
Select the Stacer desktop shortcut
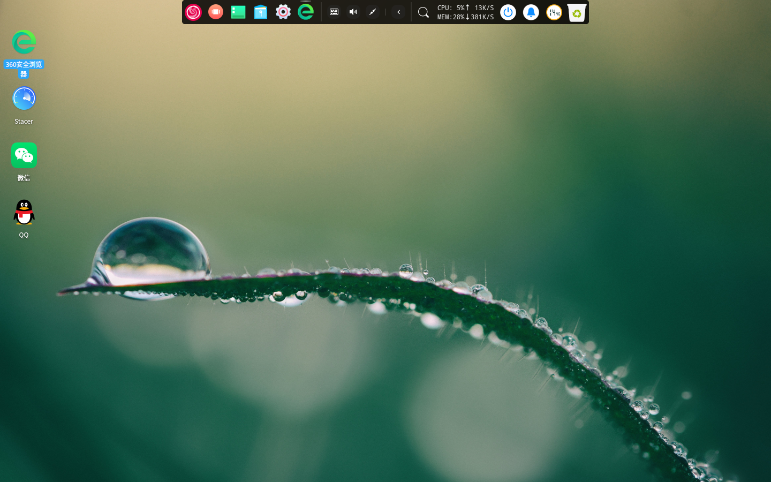pos(24,106)
